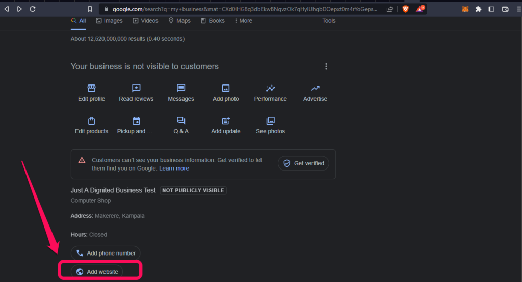Open the MetaMask fox extension
This screenshot has width=522, height=282.
[x=465, y=9]
